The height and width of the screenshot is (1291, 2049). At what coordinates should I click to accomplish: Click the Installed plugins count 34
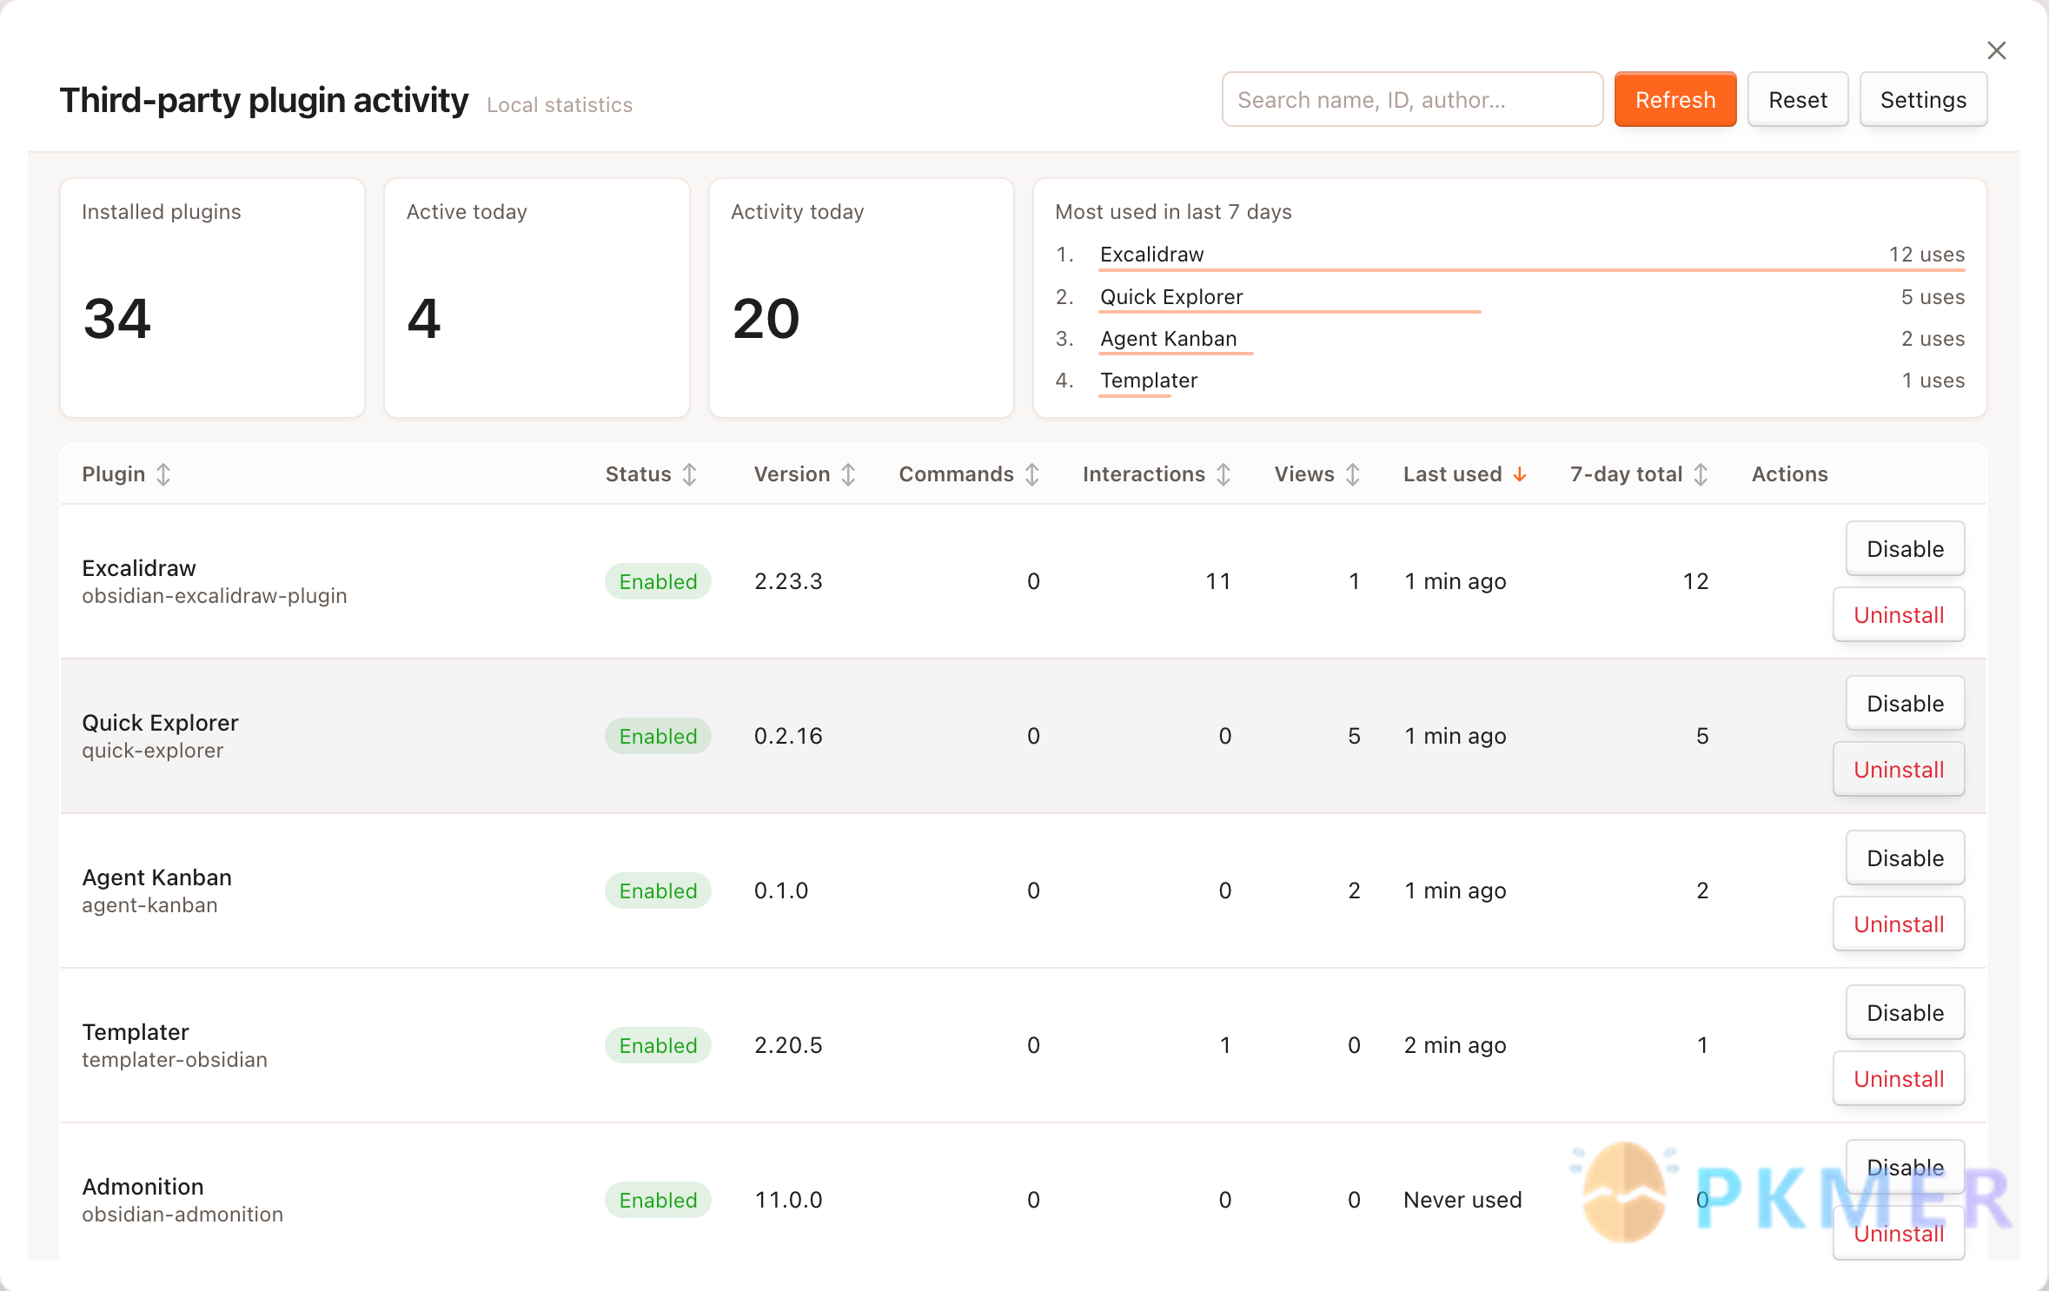tap(117, 318)
